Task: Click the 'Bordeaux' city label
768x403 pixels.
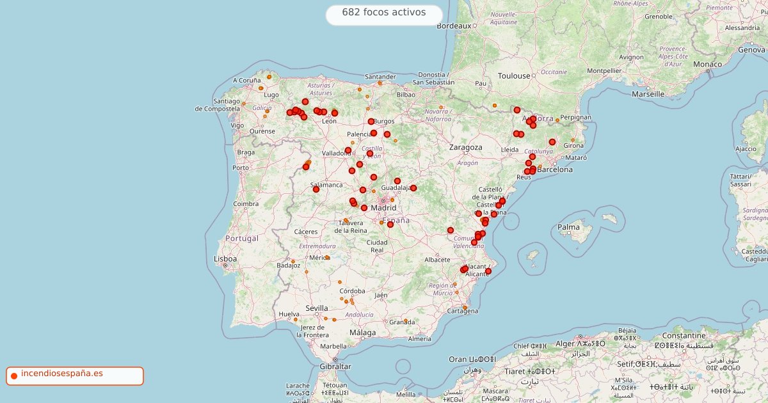Action: point(454,26)
